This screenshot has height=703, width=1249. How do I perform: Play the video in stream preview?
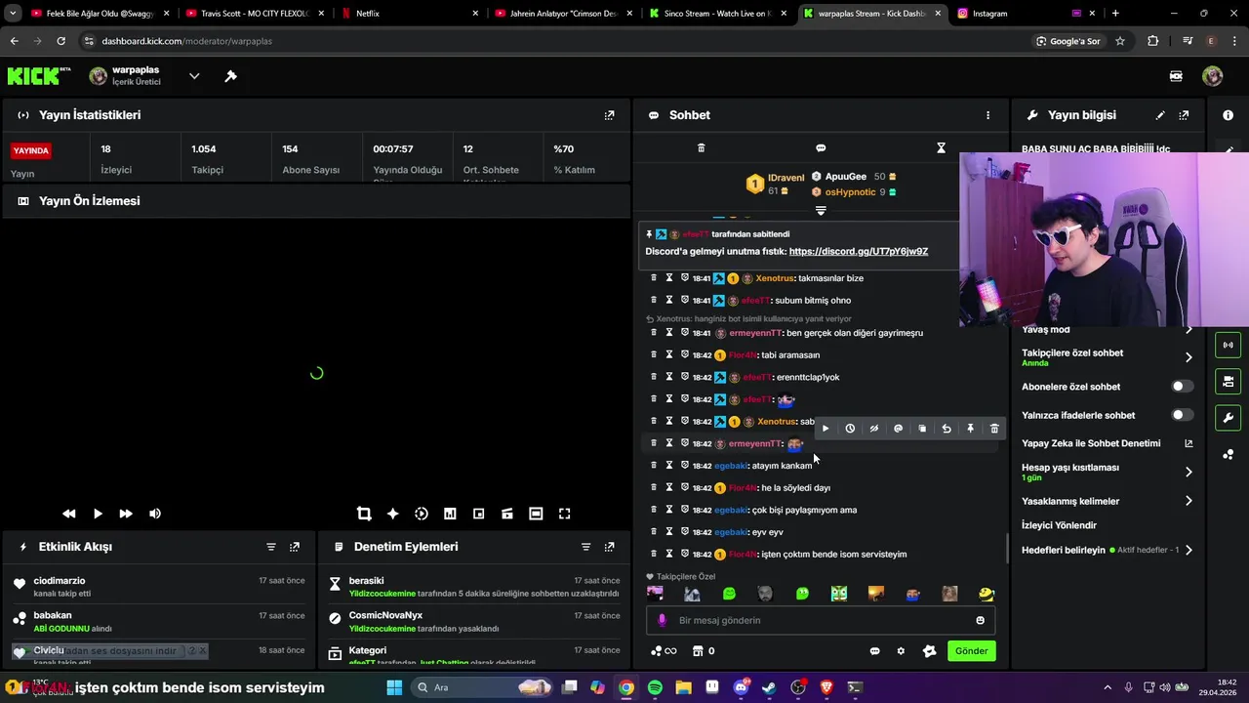(x=98, y=514)
